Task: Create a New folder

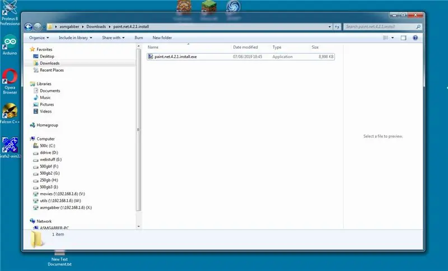Action: [x=162, y=38]
